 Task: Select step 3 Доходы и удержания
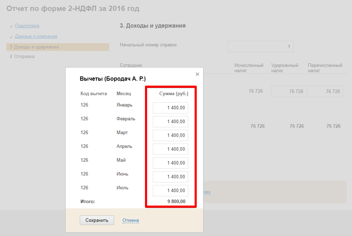(58, 47)
